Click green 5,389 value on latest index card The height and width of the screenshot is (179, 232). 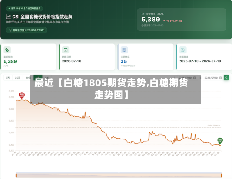click(x=10, y=61)
